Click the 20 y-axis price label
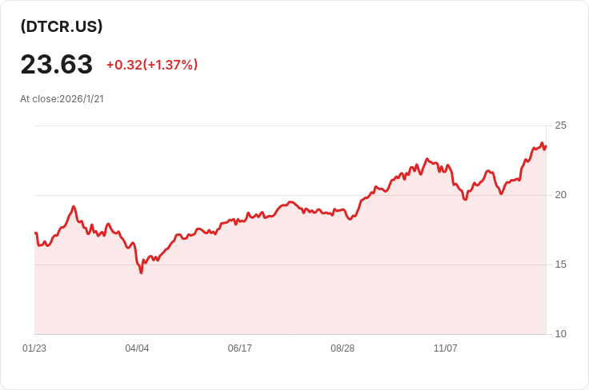 [x=560, y=195]
